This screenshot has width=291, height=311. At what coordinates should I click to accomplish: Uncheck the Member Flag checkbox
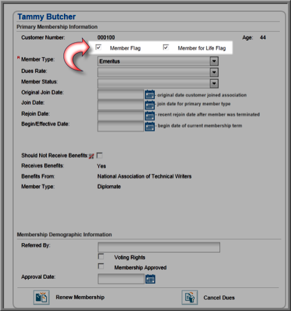[x=98, y=47]
